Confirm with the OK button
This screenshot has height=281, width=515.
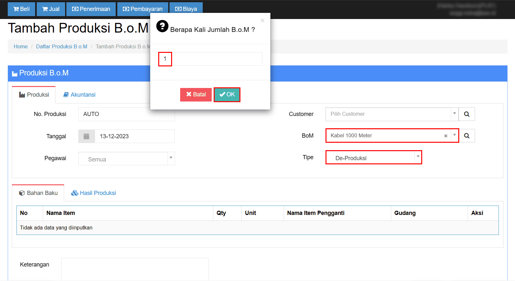tap(227, 95)
